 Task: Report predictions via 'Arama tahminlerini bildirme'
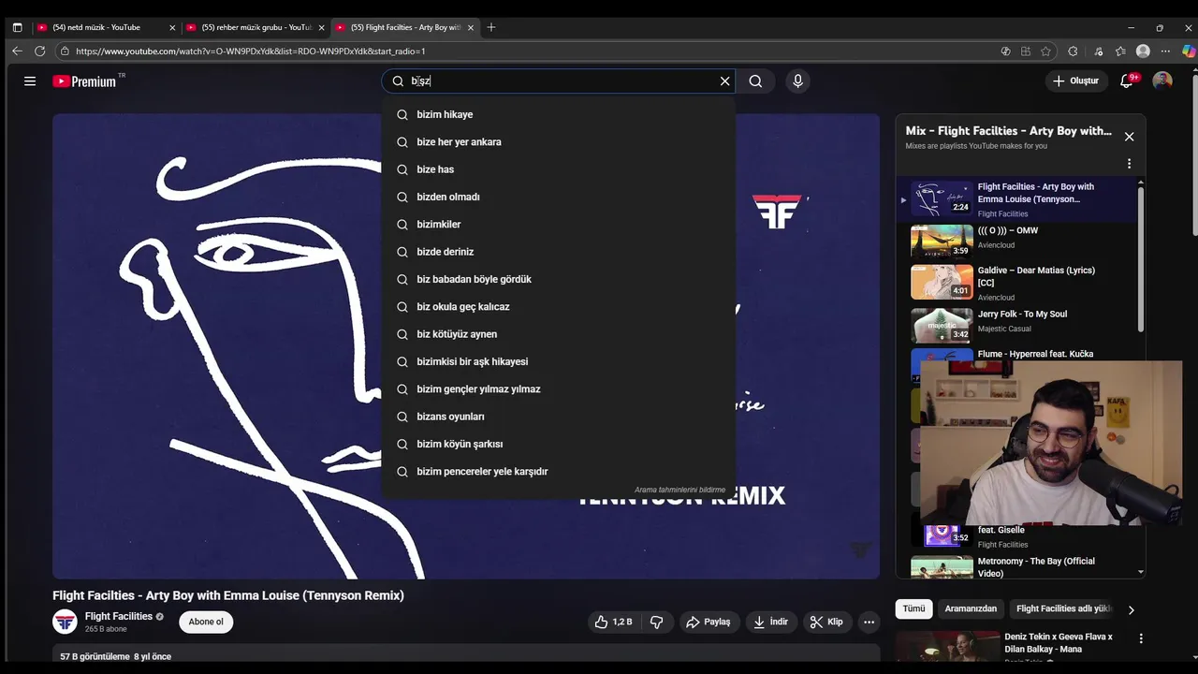pos(679,490)
